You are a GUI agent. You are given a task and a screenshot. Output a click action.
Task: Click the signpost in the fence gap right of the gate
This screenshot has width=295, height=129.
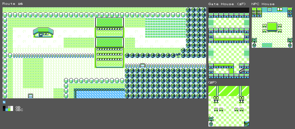(x=143, y=65)
